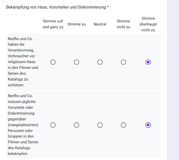
Task: Click the red required asterisk
Action: coord(108,7)
